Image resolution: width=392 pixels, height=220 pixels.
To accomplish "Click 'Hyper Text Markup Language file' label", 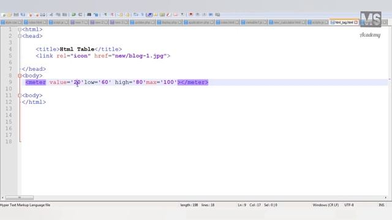I will 25,205.
